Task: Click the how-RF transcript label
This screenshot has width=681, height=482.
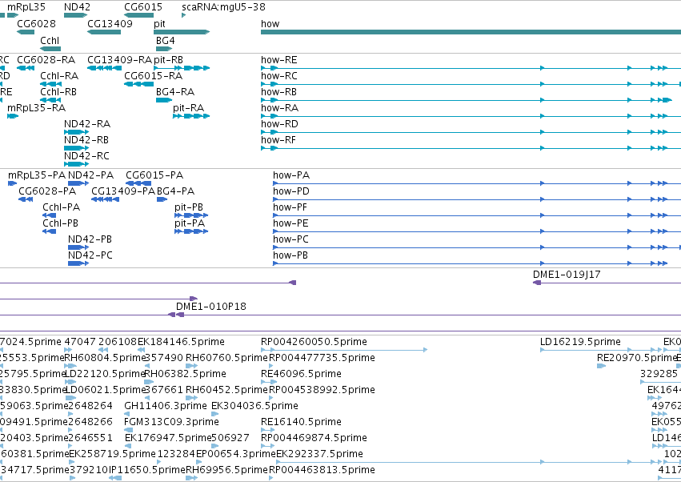Action: click(278, 140)
